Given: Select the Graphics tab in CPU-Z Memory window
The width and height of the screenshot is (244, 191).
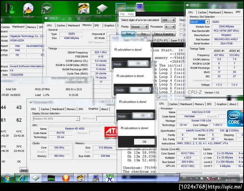Looking at the screenshot, I should click(x=109, y=25).
